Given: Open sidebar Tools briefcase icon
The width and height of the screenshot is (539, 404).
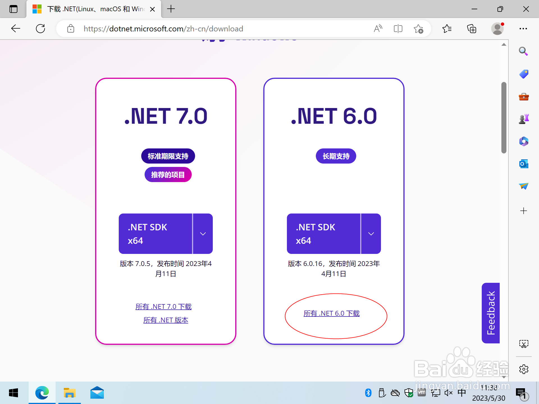Looking at the screenshot, I should [x=524, y=97].
